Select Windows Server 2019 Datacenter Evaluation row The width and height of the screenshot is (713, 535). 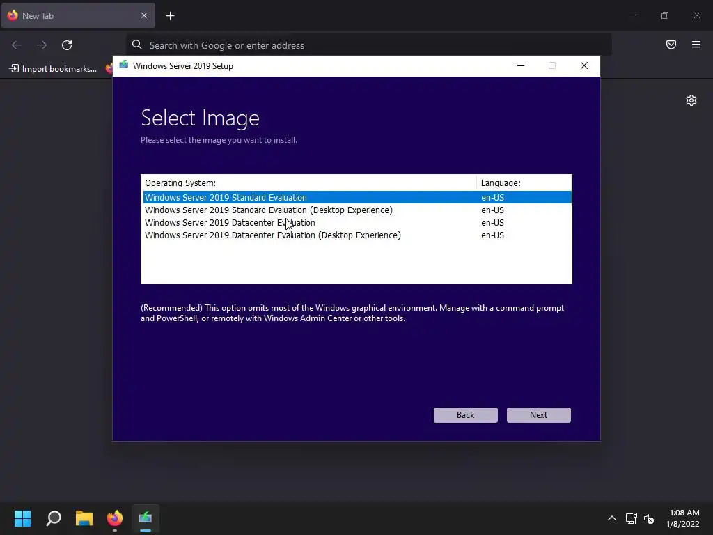357,222
